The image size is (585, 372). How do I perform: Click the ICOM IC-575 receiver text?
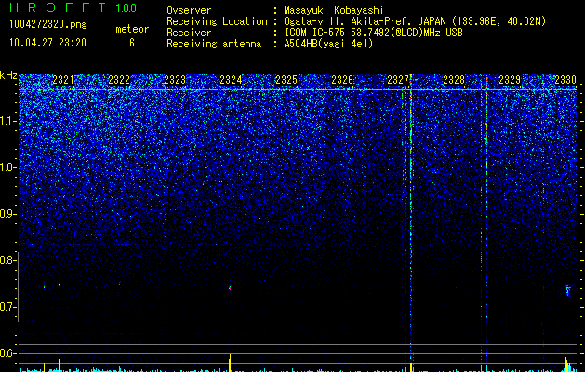[x=373, y=33]
